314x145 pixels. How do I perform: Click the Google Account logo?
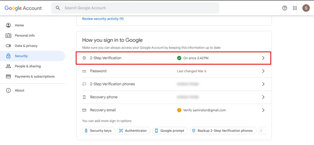(x=23, y=8)
